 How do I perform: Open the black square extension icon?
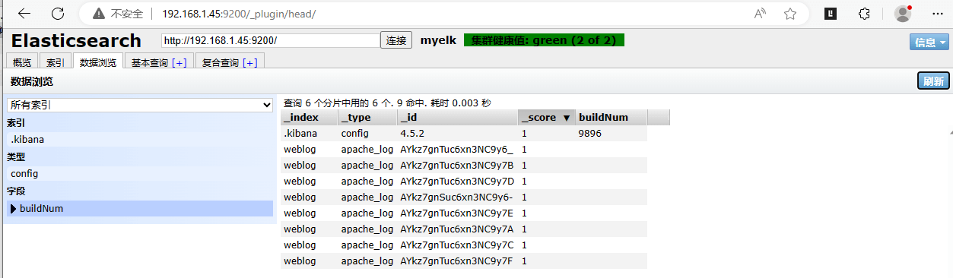point(831,14)
